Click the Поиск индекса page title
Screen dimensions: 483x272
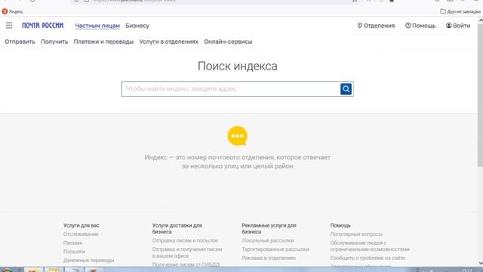[x=238, y=66]
